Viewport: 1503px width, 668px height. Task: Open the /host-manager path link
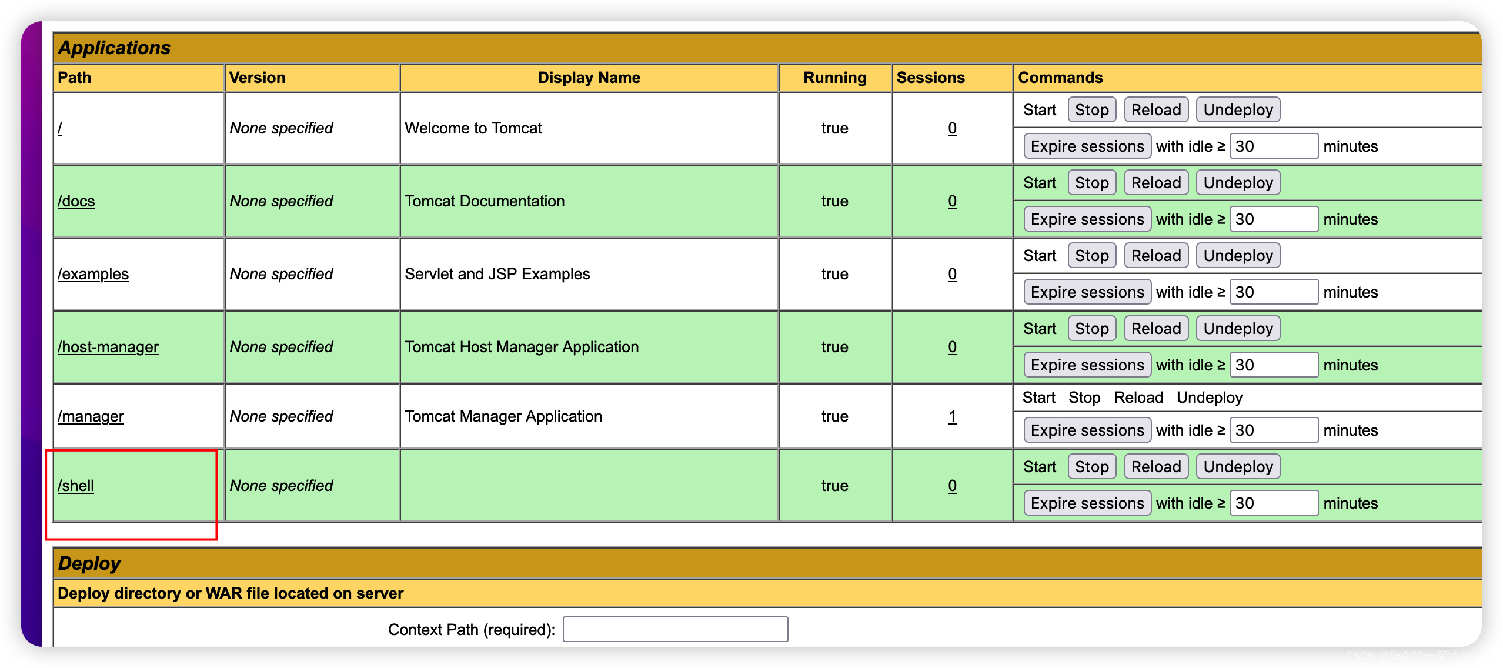[108, 347]
